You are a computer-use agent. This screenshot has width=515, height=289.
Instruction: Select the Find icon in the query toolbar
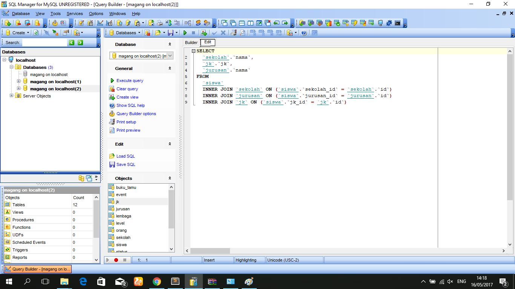[x=242, y=33]
